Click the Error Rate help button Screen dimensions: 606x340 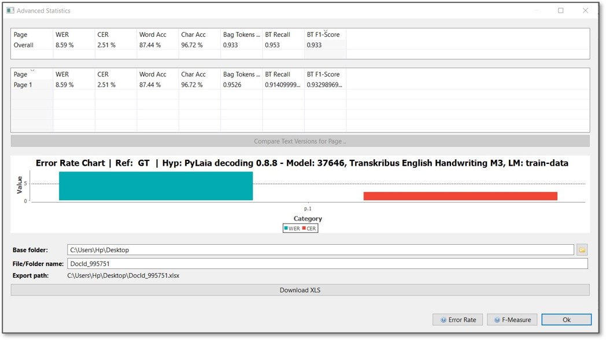457,320
